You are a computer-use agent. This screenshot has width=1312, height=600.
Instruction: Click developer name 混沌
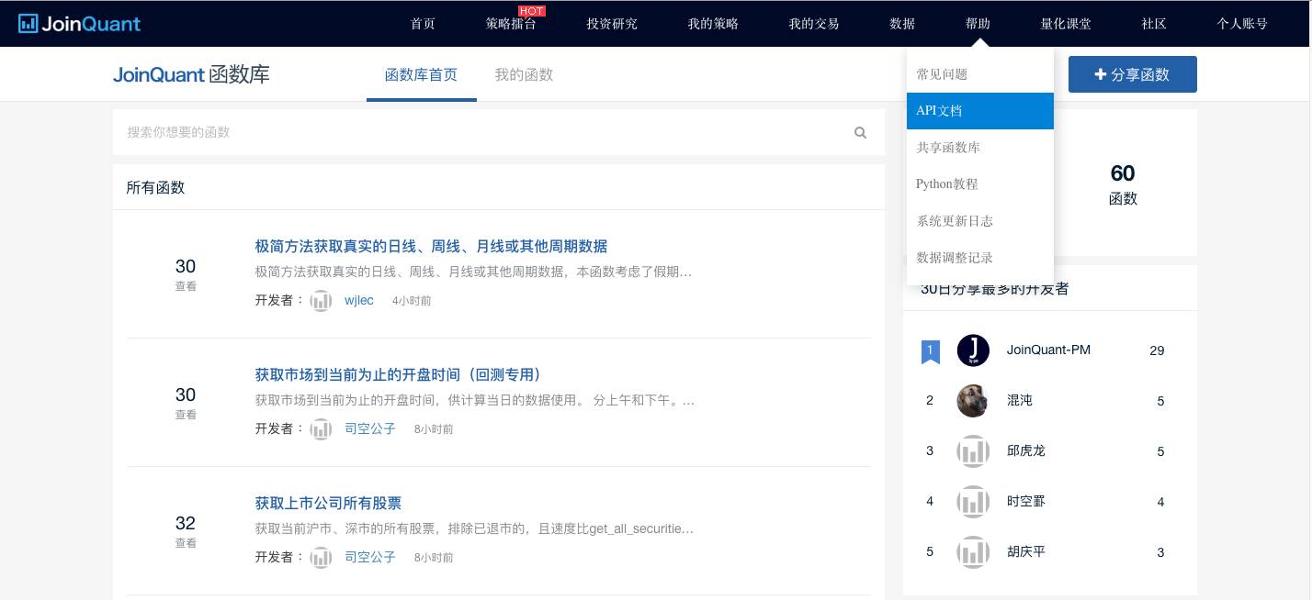[1020, 401]
